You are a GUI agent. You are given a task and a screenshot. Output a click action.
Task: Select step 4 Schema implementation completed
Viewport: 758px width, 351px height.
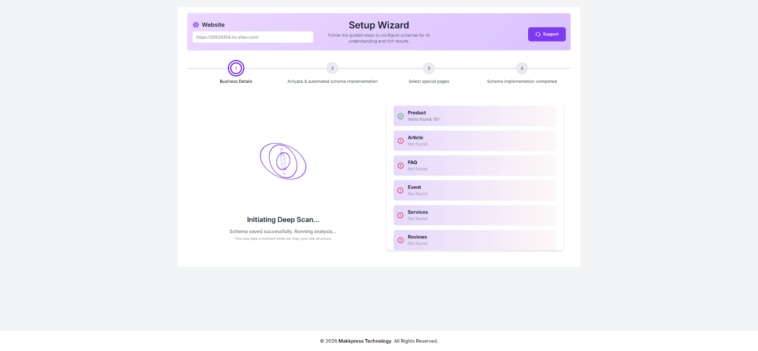click(x=522, y=69)
